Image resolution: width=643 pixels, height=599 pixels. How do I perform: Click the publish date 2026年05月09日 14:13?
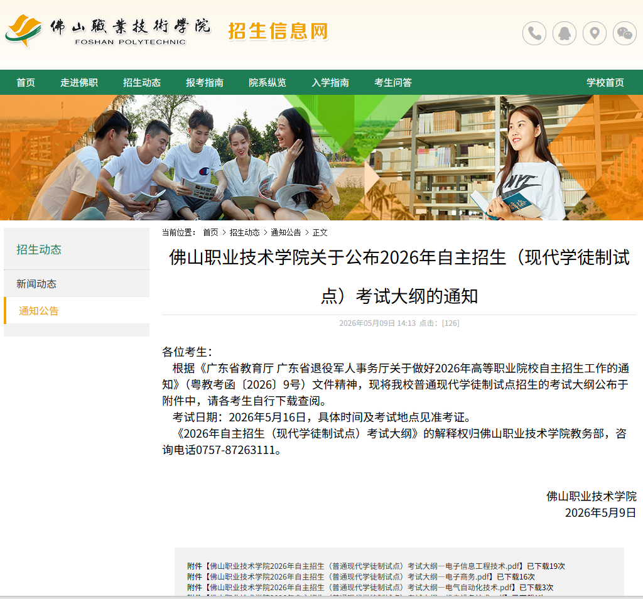[377, 323]
